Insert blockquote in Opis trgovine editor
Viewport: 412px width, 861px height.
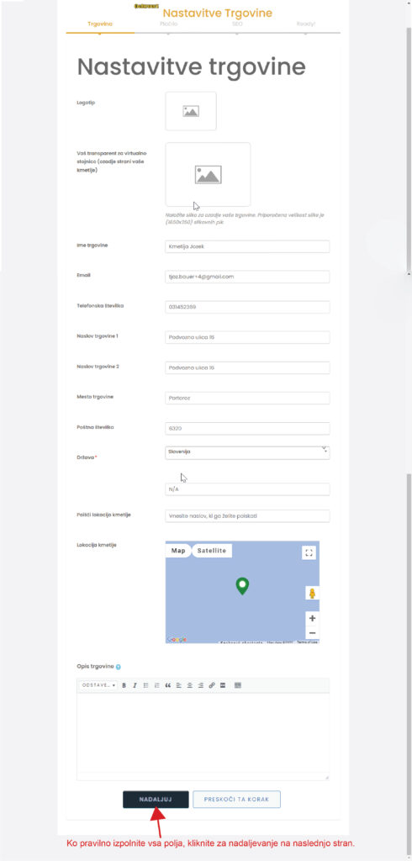(168, 685)
